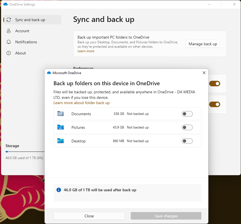This screenshot has width=241, height=224.
Task: Click the blue info icon beside storage message
Action: click(x=59, y=190)
